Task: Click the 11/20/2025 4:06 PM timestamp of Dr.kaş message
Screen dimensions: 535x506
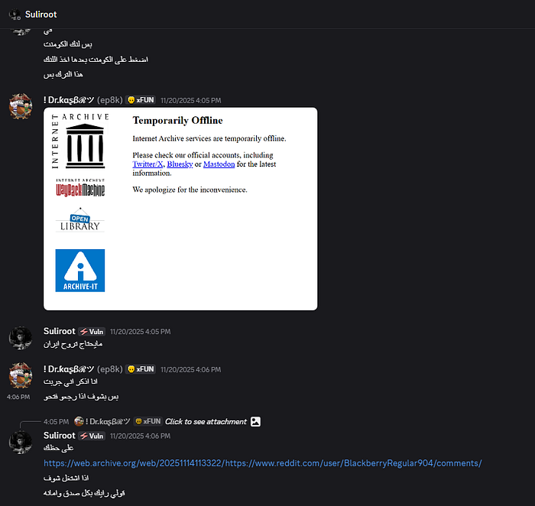Action: point(191,370)
